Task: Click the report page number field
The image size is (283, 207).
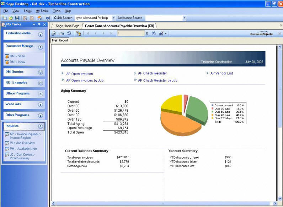Action: 131,33
